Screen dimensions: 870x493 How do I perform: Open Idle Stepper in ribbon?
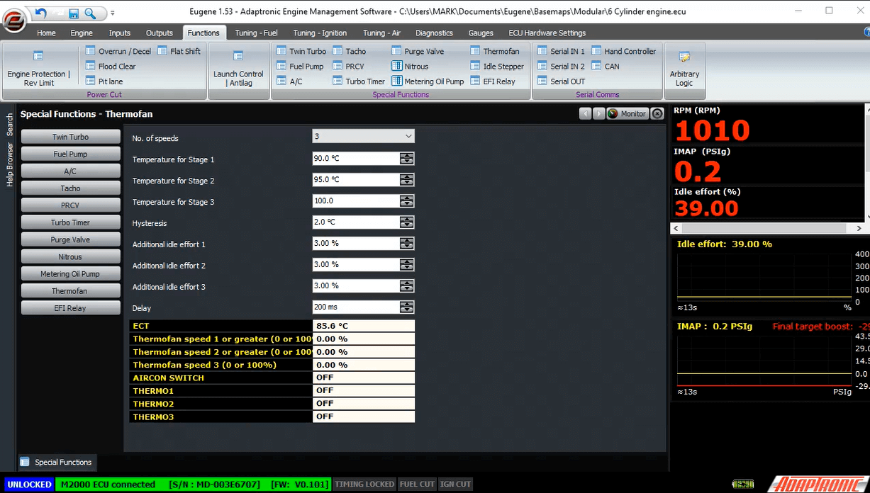pos(497,67)
